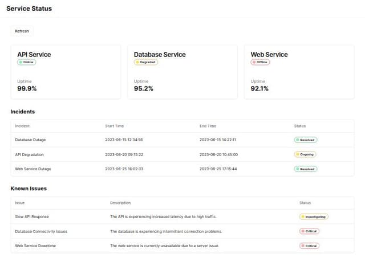Click the yellow Degraded badge under Database Service

(146, 62)
